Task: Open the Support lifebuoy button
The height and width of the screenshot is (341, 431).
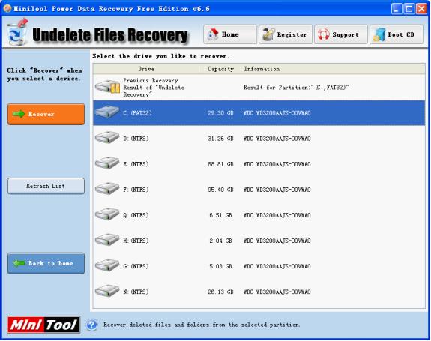Action: click(x=341, y=34)
